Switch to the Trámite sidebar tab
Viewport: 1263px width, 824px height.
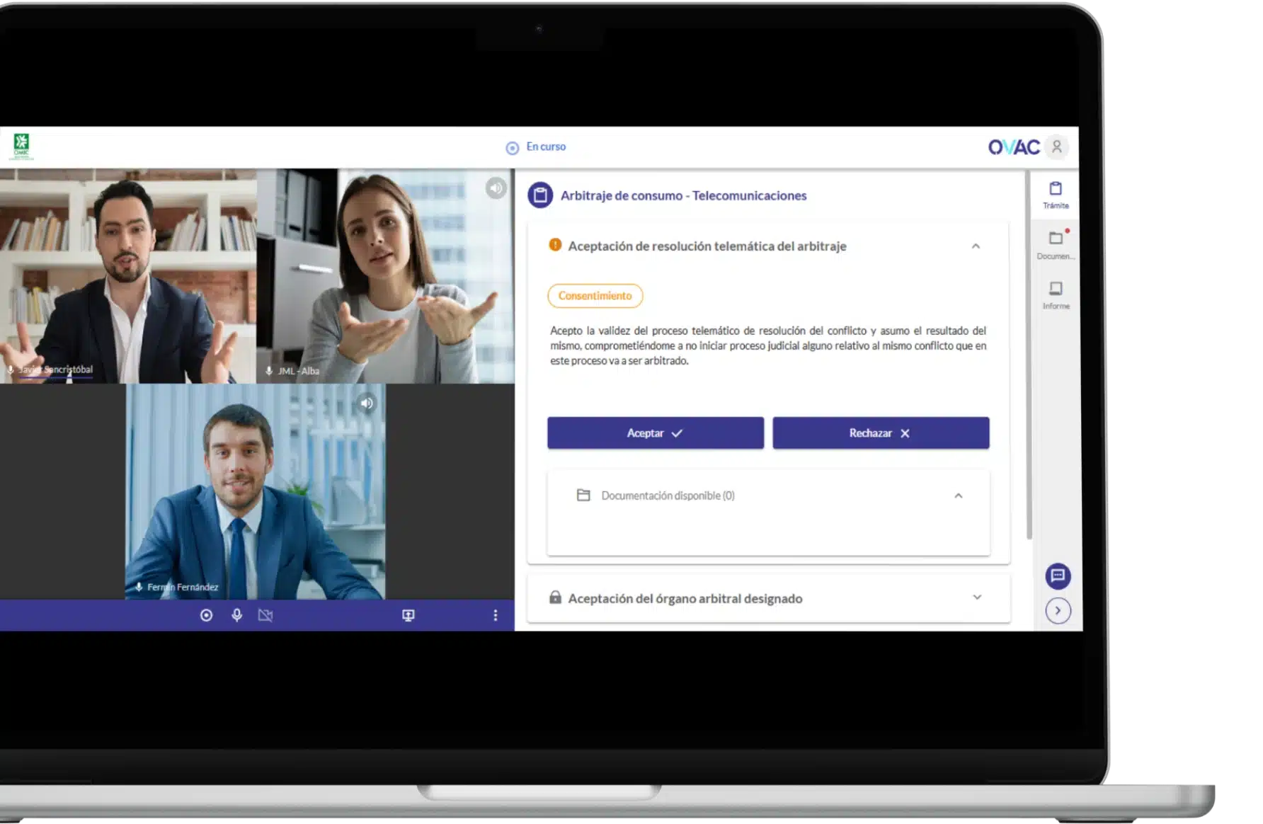coord(1056,195)
